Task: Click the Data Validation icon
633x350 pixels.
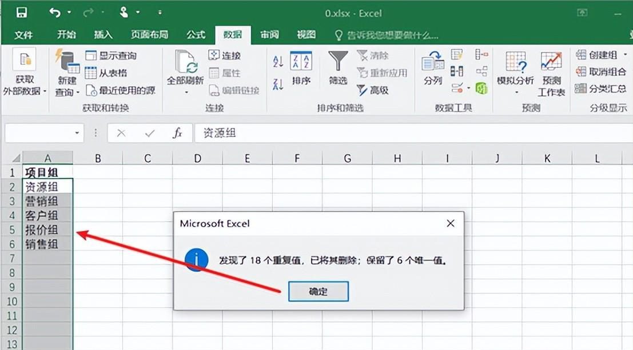Action: pos(457,88)
